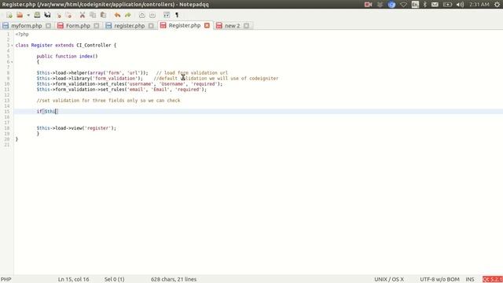503x283 pixels.
Task: Click the '<?php' text on line 1
Action: 22,34
